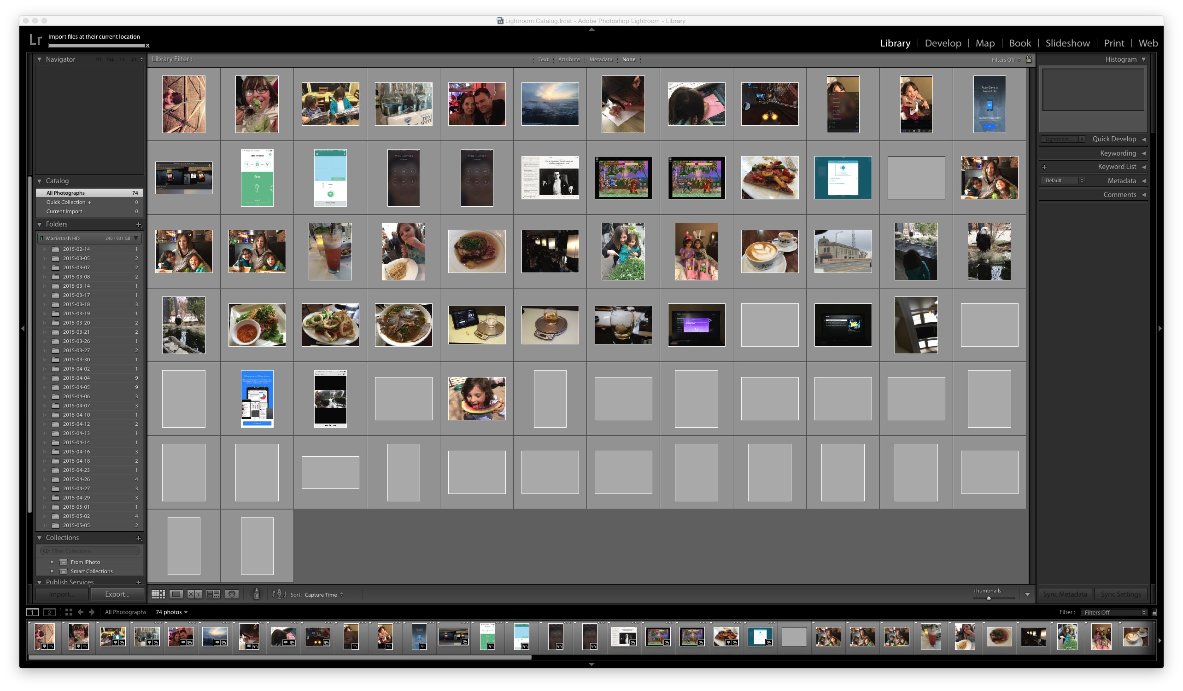Switch to second monitor display button
The image size is (1183, 691).
(x=49, y=612)
